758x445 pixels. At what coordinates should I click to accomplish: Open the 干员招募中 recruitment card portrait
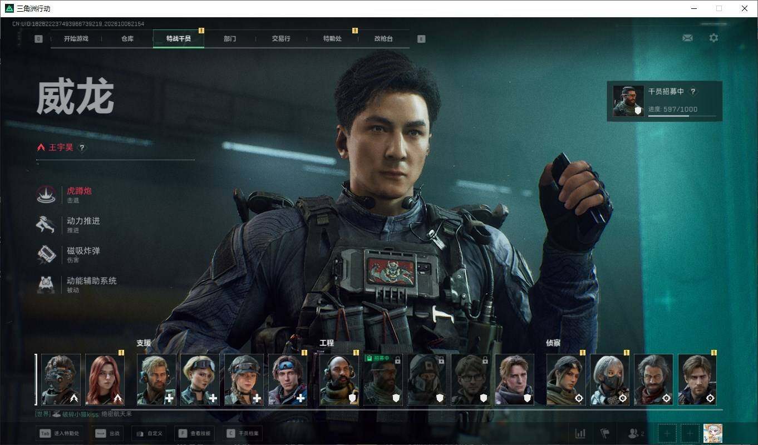(628, 101)
